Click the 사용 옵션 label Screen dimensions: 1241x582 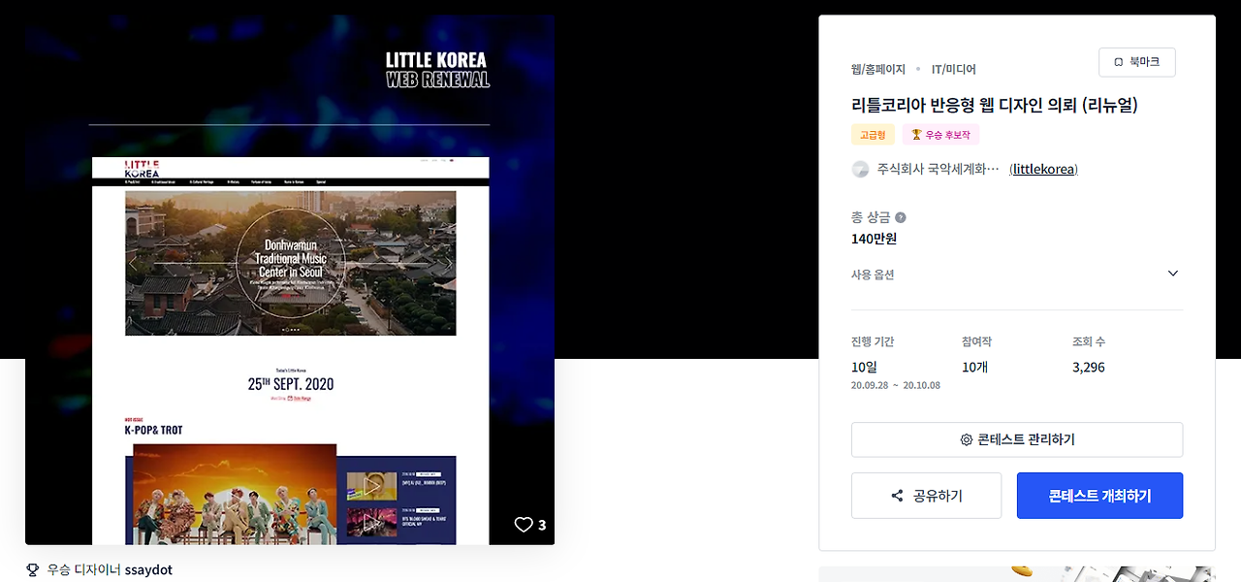click(873, 275)
